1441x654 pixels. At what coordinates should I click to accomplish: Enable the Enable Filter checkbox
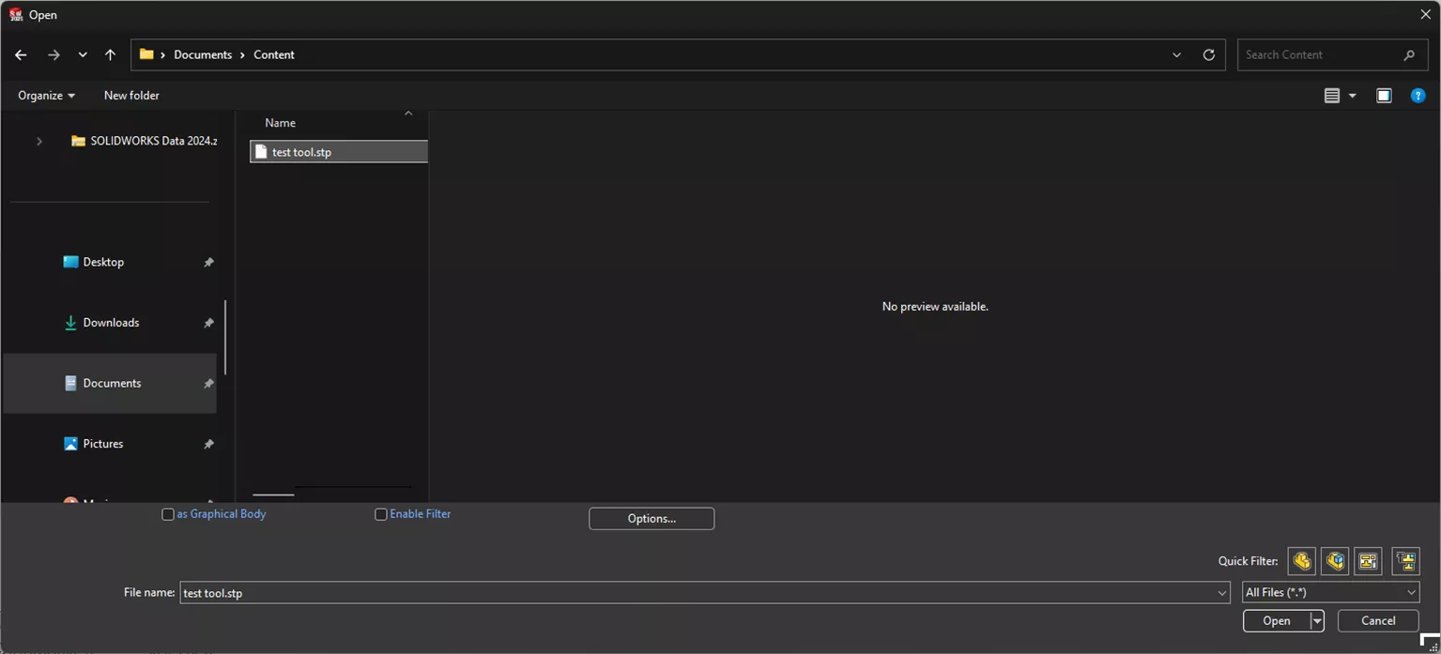(x=381, y=513)
